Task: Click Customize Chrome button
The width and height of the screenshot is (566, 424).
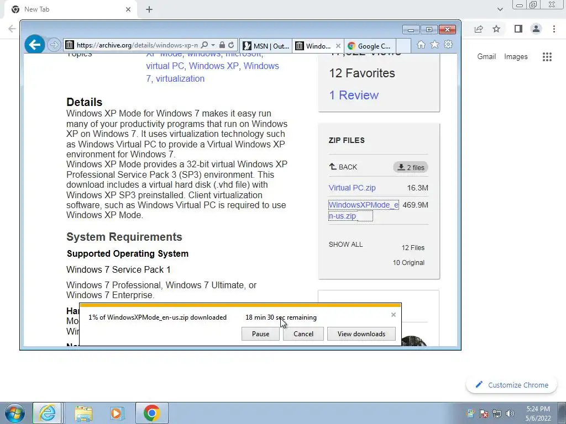Action: coord(512,385)
